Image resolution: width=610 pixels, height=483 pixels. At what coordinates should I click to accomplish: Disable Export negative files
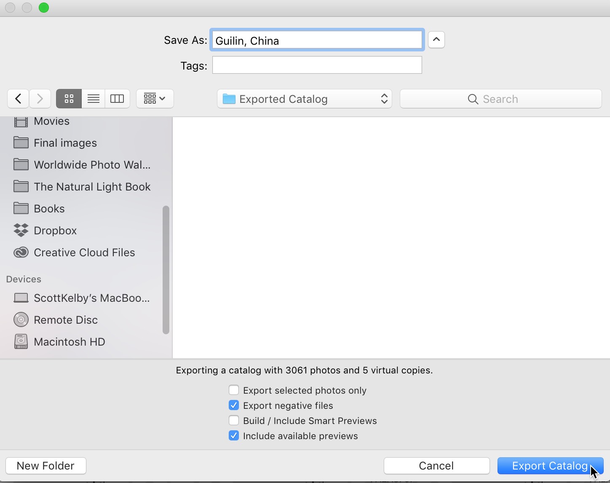[234, 405]
